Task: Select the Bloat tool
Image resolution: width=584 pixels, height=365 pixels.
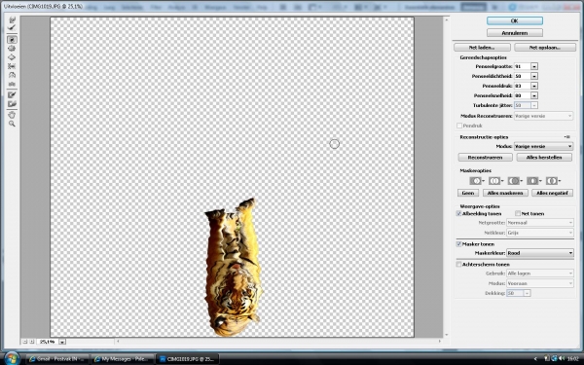Action: 12,57
